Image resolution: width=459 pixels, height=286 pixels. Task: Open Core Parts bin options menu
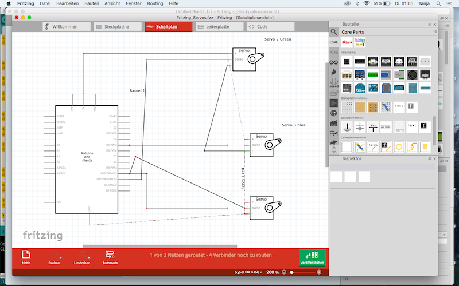tap(435, 31)
